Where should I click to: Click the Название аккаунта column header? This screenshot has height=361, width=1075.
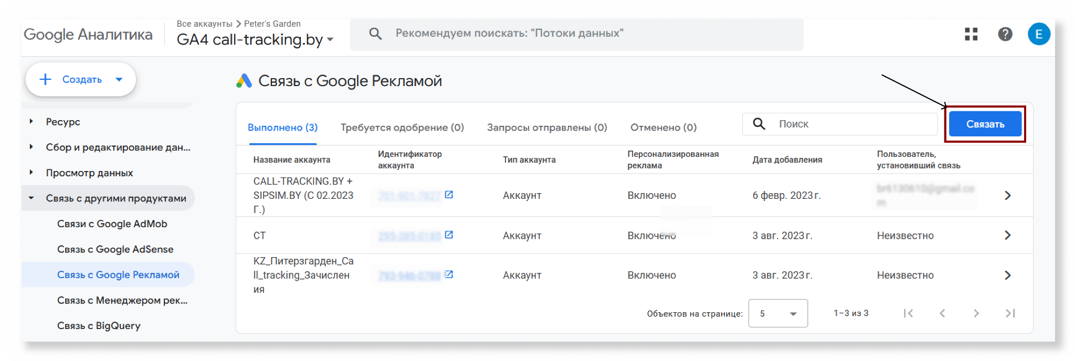tap(292, 160)
